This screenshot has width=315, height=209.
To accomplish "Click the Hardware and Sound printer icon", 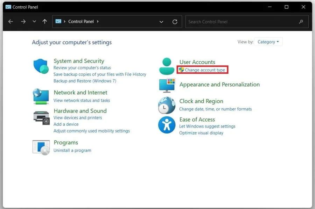I will (41, 118).
